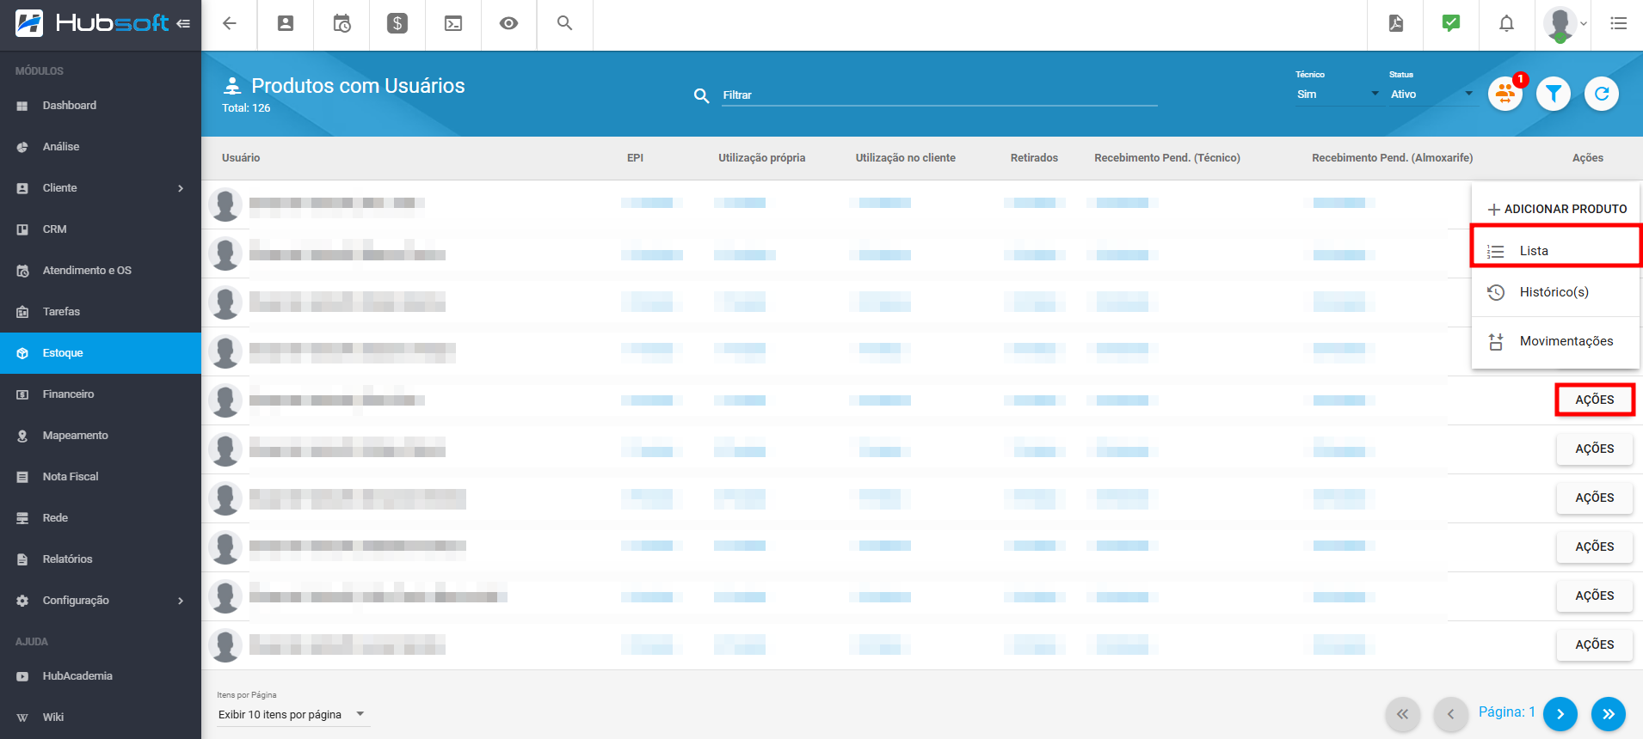Open the Técnico dropdown set to Sim
This screenshot has height=739, width=1643.
coord(1338,94)
